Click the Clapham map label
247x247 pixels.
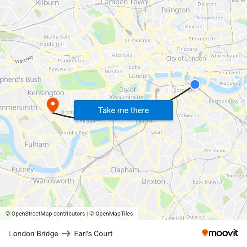[x=124, y=170]
